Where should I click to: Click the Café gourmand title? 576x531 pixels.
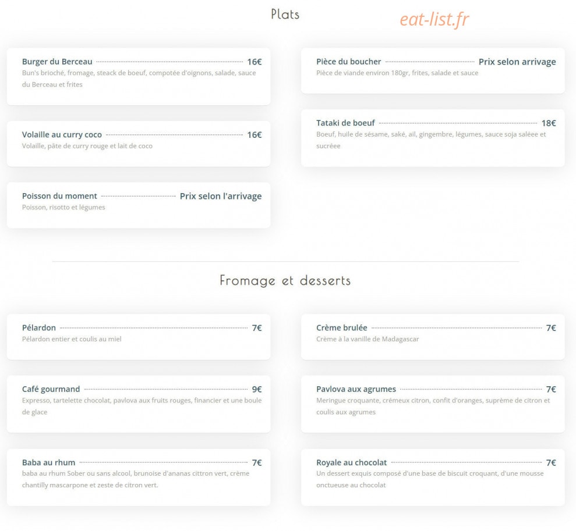[51, 389]
